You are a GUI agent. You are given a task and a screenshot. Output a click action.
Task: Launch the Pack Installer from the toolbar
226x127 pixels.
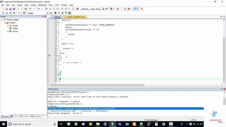pyautogui.click(x=70, y=13)
